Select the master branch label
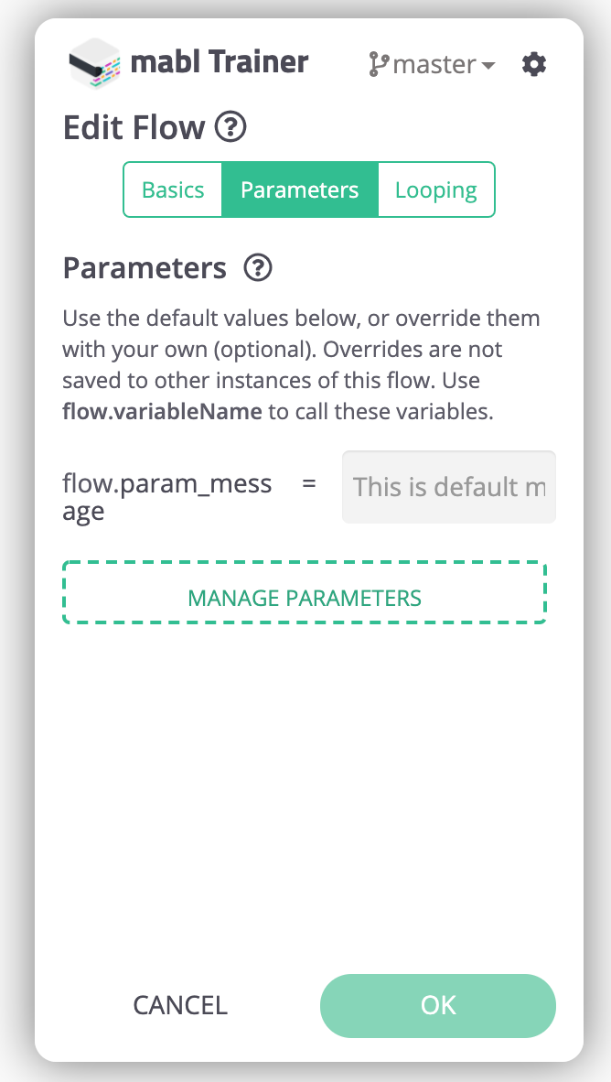The width and height of the screenshot is (611, 1082). pyautogui.click(x=434, y=64)
